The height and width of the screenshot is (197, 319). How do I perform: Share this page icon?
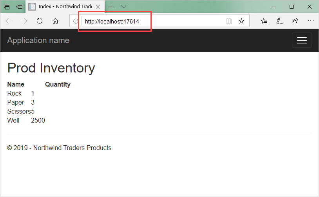coord(295,20)
